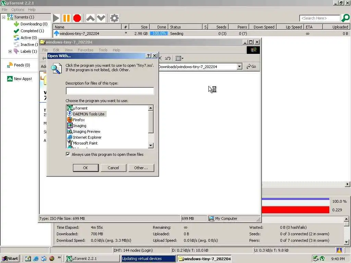Select the Inactive category in the sidebar
The image size is (351, 263).
coord(26,45)
